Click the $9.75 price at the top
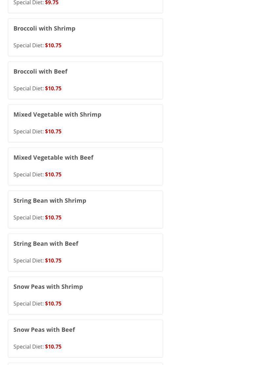The image size is (258, 365). coord(52,3)
